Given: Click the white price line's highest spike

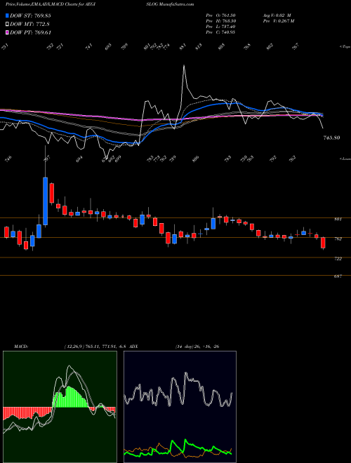Looking at the screenshot, I should [184, 66].
